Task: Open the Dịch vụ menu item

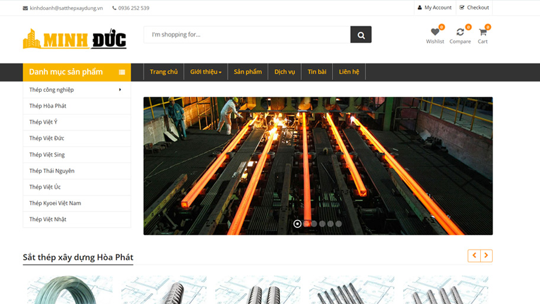Action: pyautogui.click(x=284, y=72)
